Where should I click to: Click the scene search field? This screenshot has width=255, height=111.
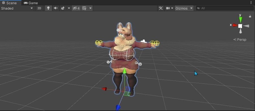[225, 8]
